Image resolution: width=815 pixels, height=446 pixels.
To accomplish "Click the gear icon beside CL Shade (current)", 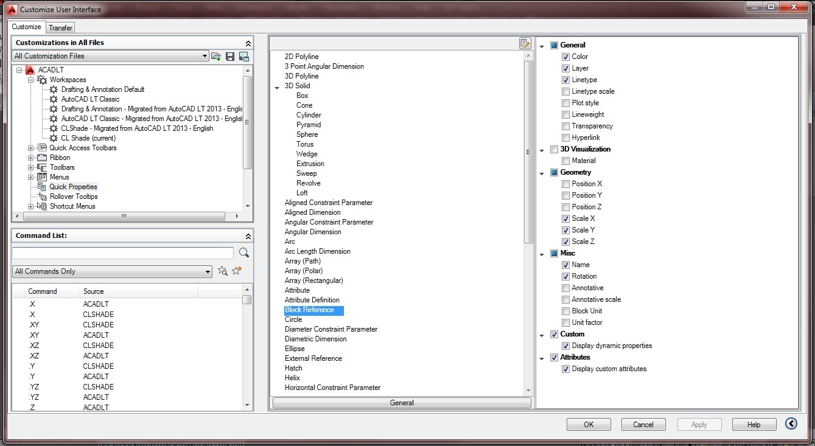I will 54,138.
